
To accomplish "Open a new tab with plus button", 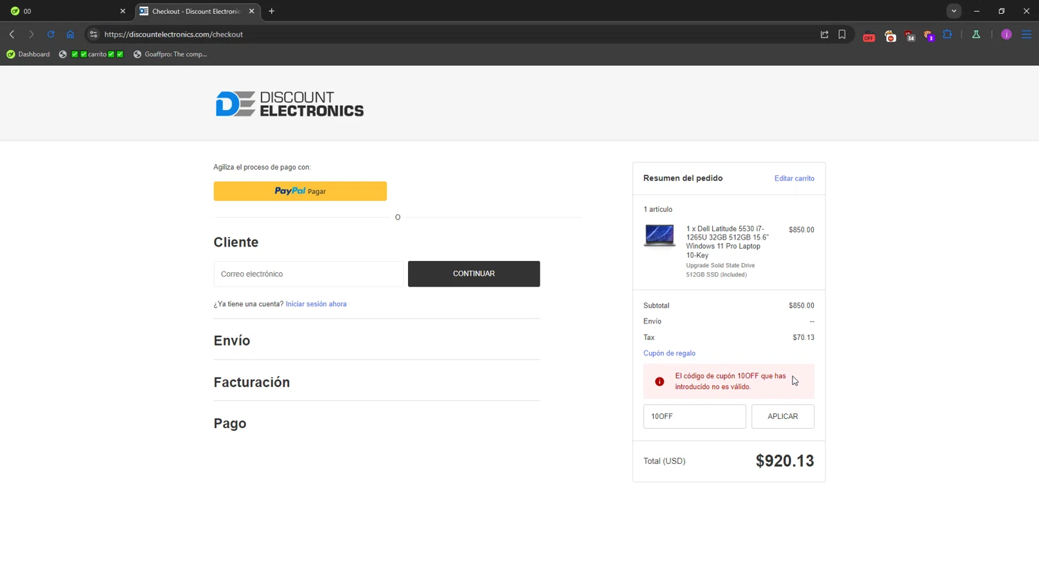I will (x=272, y=11).
